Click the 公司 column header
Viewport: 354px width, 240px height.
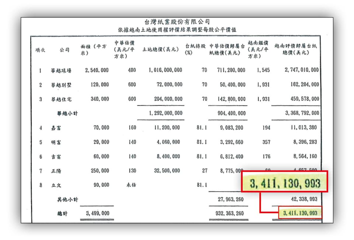64,50
